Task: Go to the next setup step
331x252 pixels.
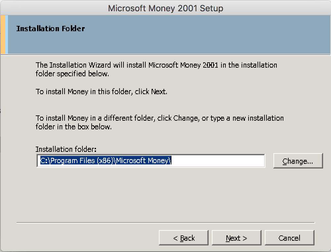Action: [x=236, y=238]
